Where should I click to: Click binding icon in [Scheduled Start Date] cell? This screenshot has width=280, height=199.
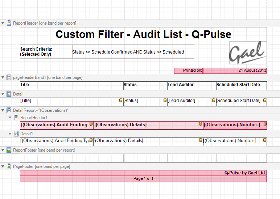pyautogui.click(x=265, y=100)
